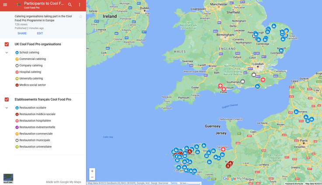Click the Dublin city label on map
This screenshot has width=322, height=185.
(x=145, y=8)
